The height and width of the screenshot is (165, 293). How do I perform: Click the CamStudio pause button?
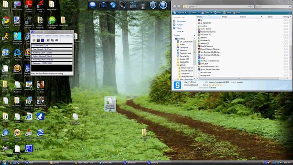point(38,40)
